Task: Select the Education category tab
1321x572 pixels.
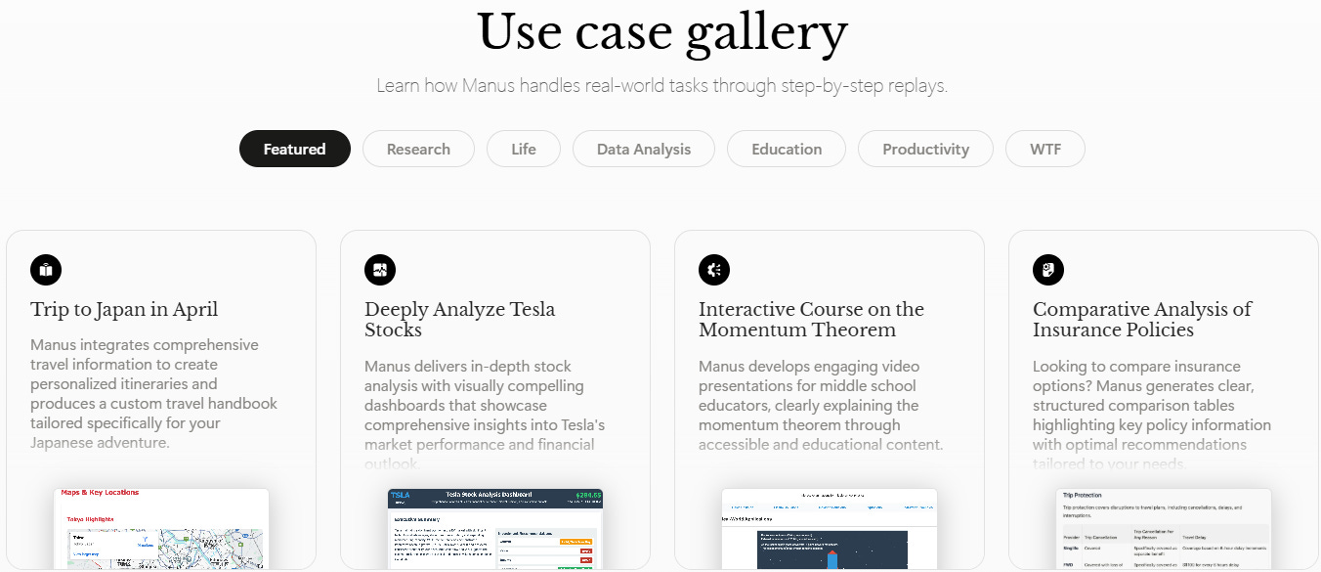Action: point(787,149)
